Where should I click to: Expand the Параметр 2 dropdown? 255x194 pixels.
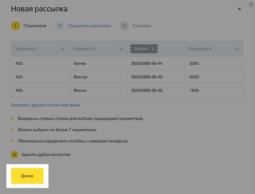click(121, 49)
